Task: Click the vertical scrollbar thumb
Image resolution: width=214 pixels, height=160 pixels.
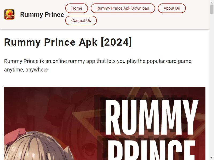Action: (212, 9)
